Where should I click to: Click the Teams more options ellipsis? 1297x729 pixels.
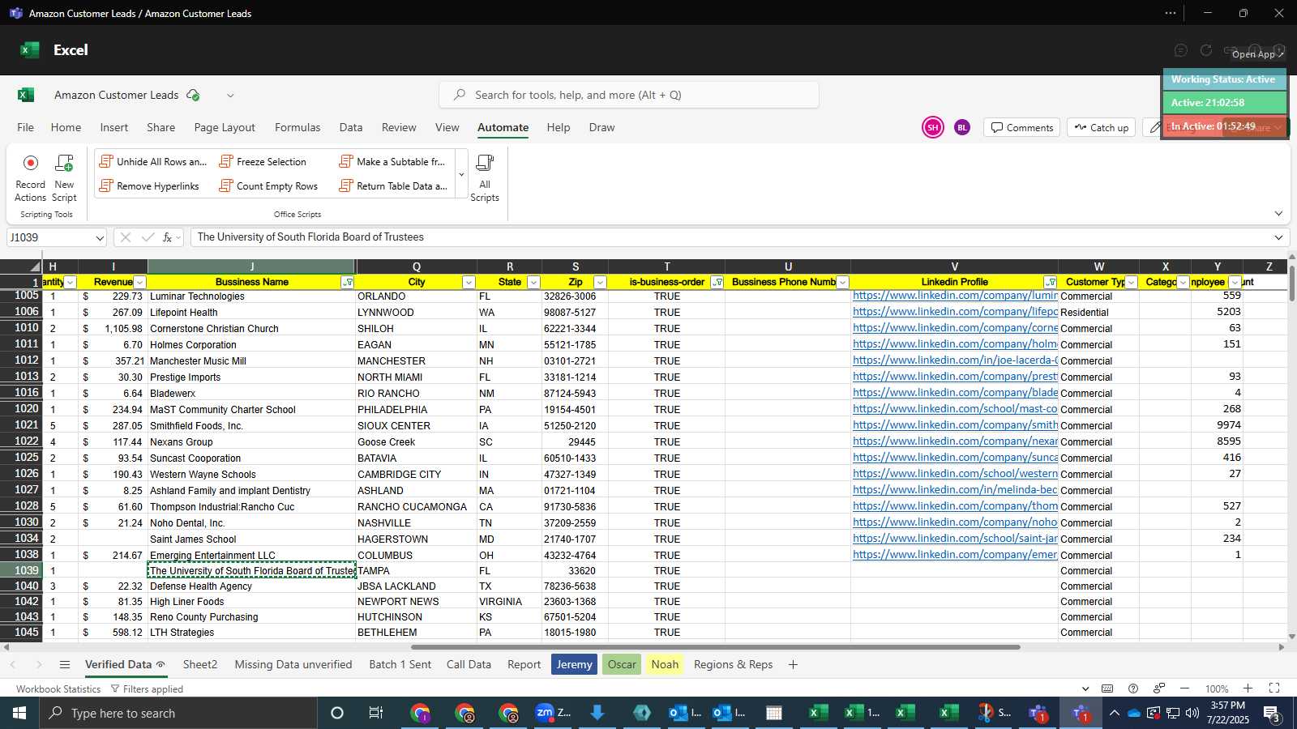click(1170, 13)
